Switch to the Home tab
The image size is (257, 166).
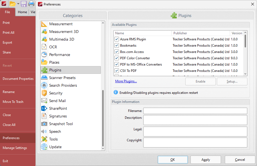coord(22,12)
